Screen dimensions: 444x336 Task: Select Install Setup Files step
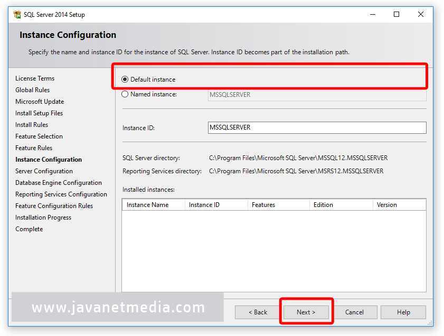pyautogui.click(x=39, y=113)
